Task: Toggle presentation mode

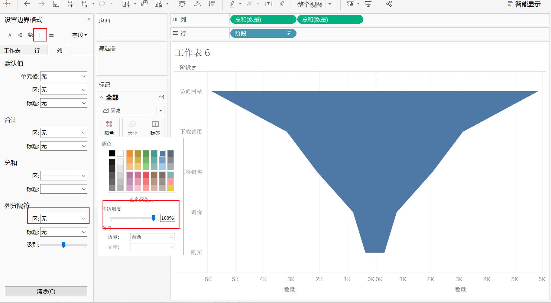Action: pyautogui.click(x=368, y=4)
